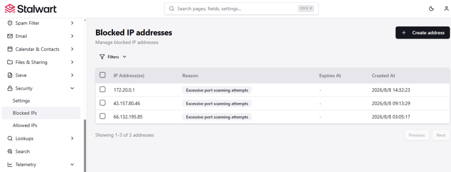
Task: Click "Showing 1-3 of 3 addresses" text
Action: pyautogui.click(x=125, y=135)
